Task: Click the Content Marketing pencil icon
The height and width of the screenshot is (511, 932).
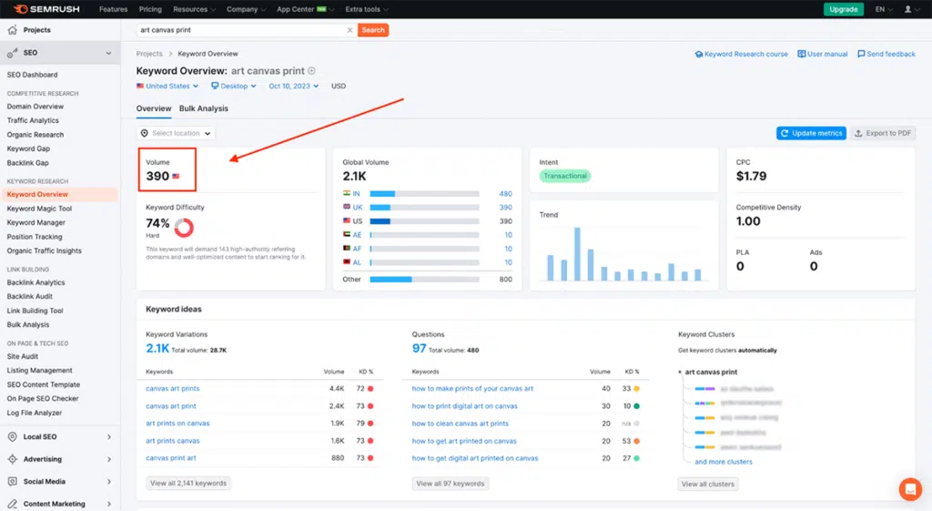Action: (x=13, y=504)
